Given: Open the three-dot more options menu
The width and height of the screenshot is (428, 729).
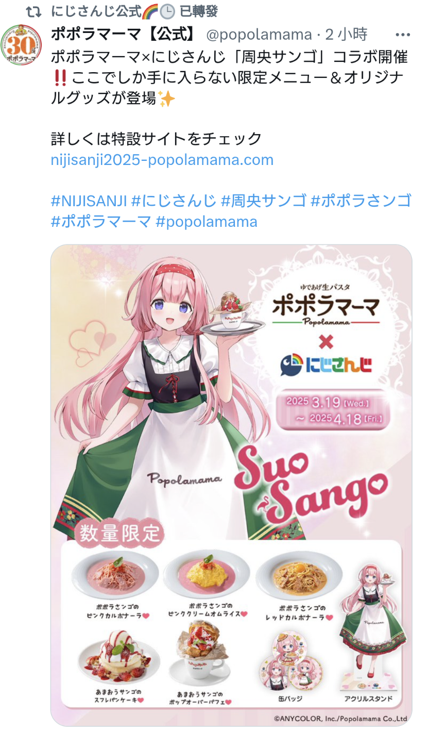Looking at the screenshot, I should click(x=402, y=35).
